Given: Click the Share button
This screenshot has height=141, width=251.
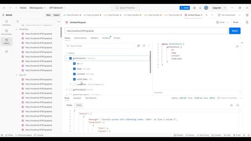Looking at the screenshot, I should pos(235,22).
